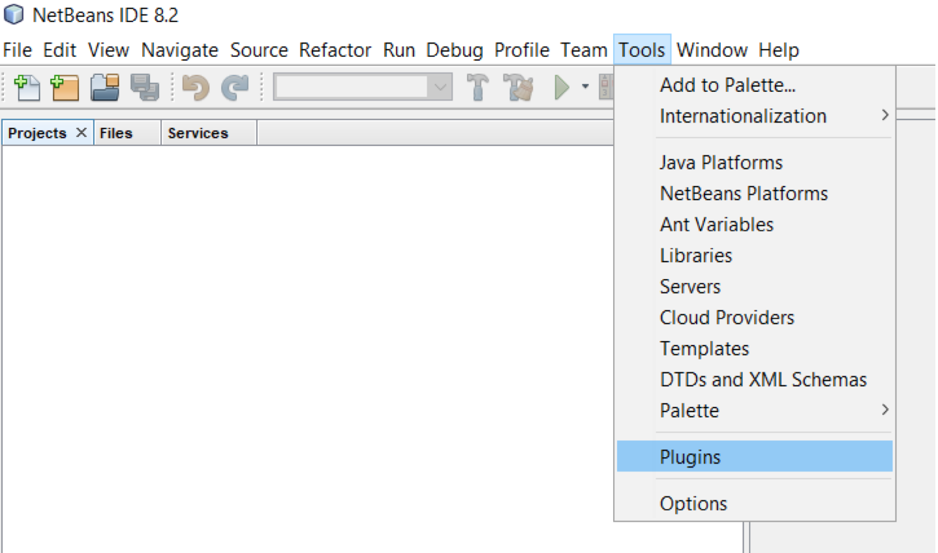The image size is (938, 553).
Task: Select Java Platforms from Tools menu
Action: [755, 162]
